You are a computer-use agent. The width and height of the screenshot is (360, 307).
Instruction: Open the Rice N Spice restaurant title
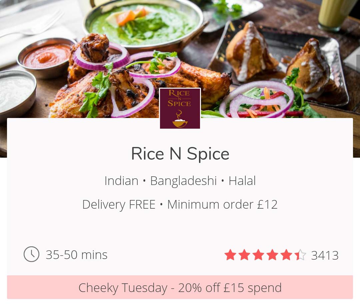[180, 154]
